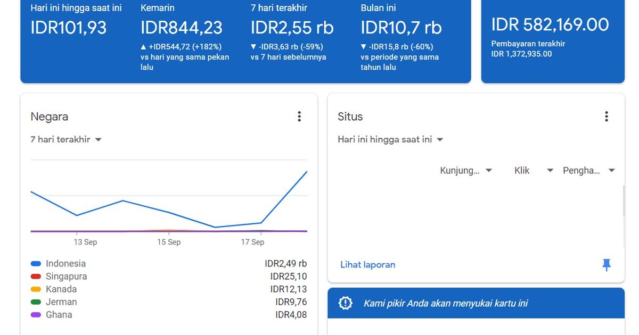Screen dimensions: 639x335
Task: Open the "Pengha..." column dropdown
Action: (x=588, y=170)
